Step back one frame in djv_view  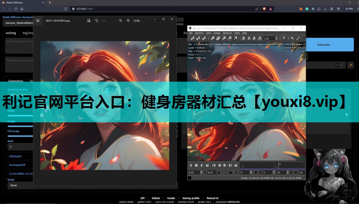219,165
